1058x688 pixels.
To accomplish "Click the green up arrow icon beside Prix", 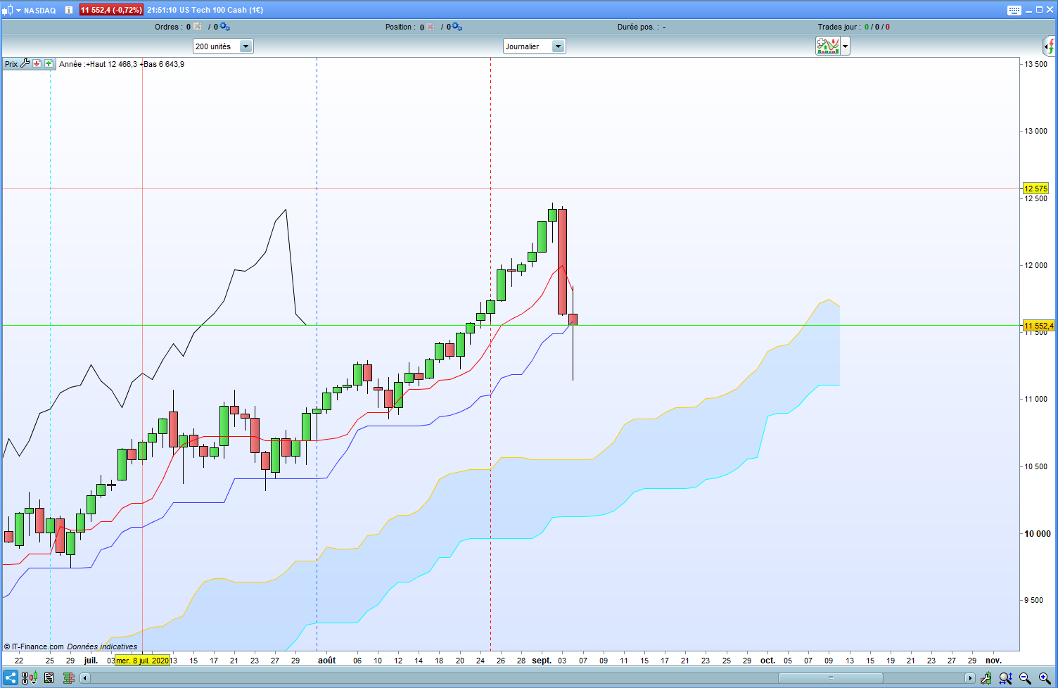I will pyautogui.click(x=49, y=63).
